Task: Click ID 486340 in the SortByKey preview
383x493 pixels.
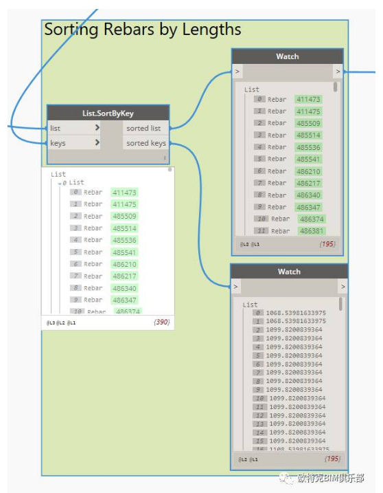Action: [x=124, y=288]
